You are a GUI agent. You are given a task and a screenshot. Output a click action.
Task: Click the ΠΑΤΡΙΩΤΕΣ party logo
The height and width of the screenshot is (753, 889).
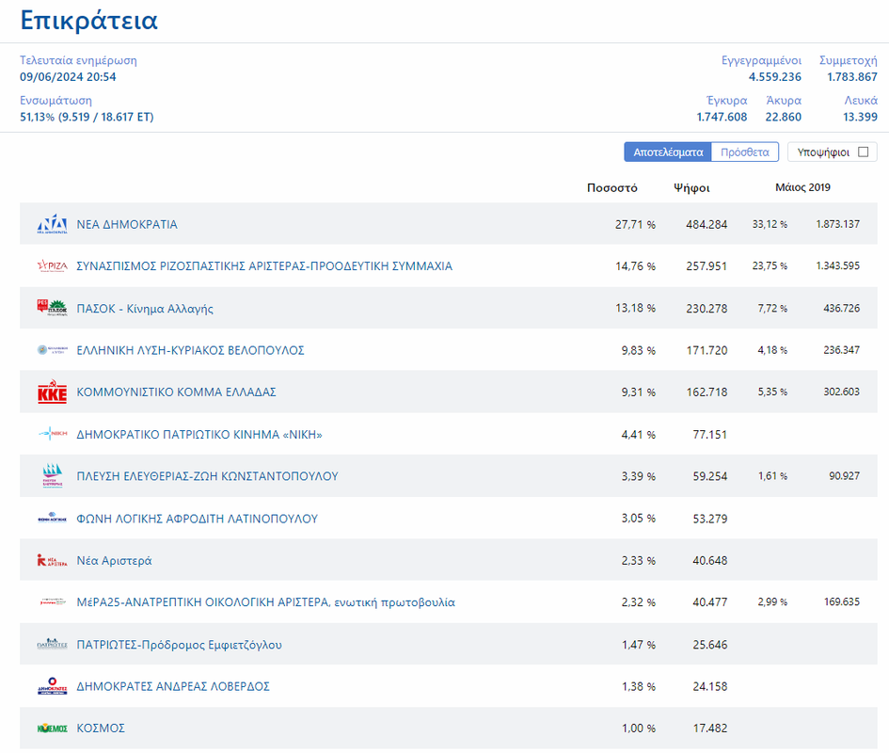click(x=52, y=644)
